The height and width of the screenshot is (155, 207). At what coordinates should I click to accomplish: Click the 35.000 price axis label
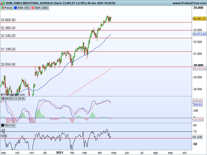click(198, 8)
